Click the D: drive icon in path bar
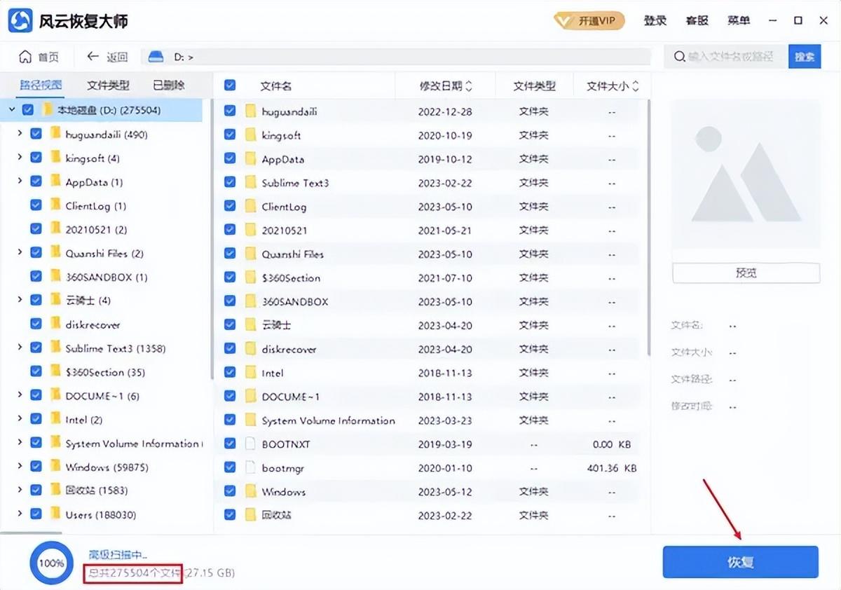The width and height of the screenshot is (841, 590). point(157,57)
